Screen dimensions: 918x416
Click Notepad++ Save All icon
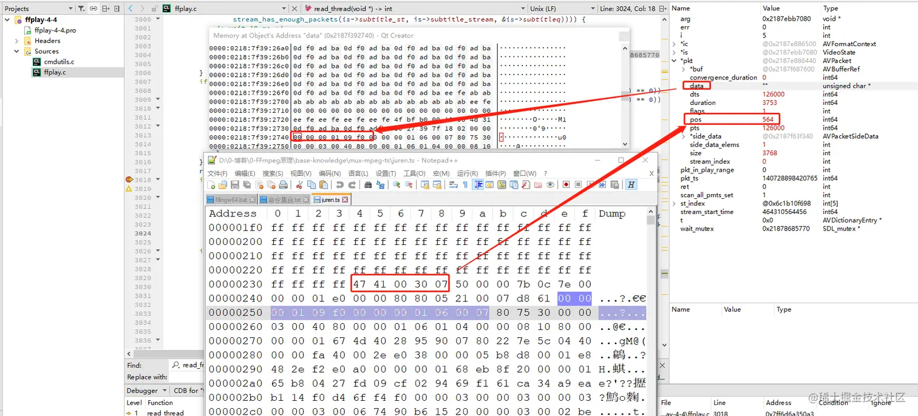(x=246, y=185)
